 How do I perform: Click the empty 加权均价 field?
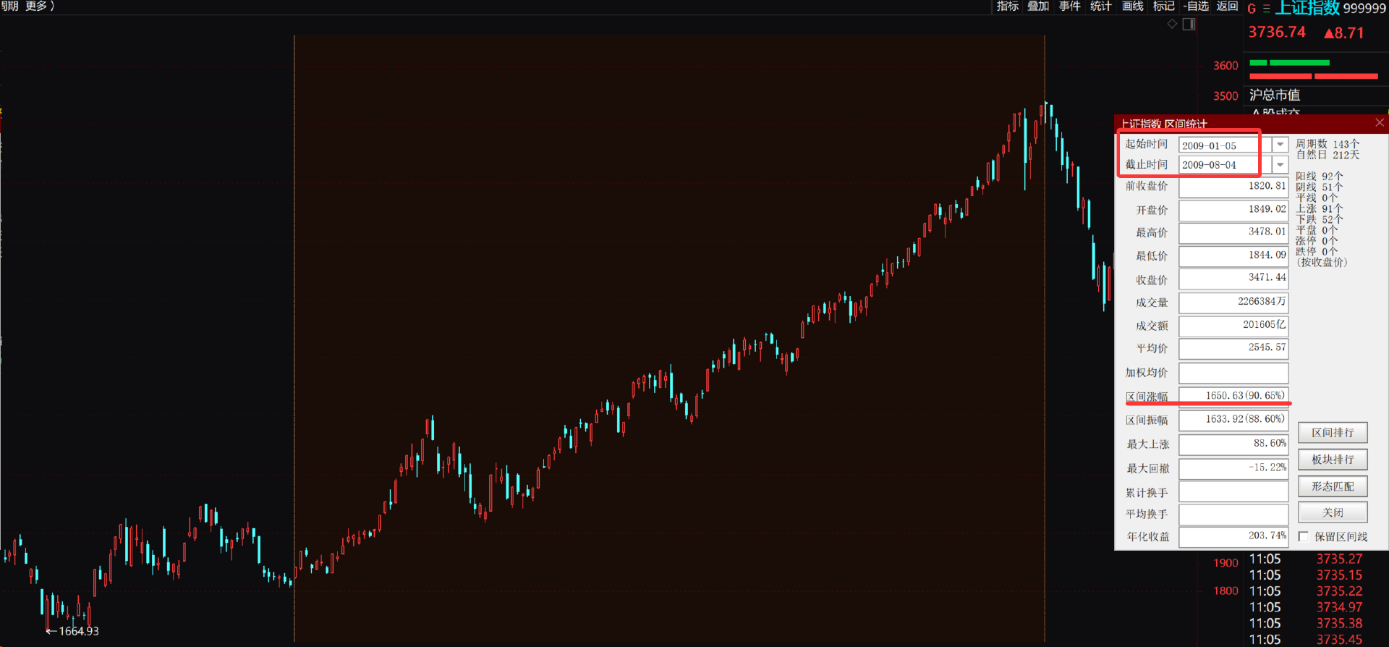[x=1233, y=373]
